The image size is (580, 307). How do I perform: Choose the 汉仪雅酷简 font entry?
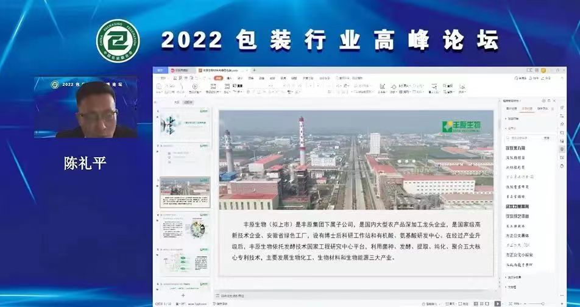[x=515, y=158]
